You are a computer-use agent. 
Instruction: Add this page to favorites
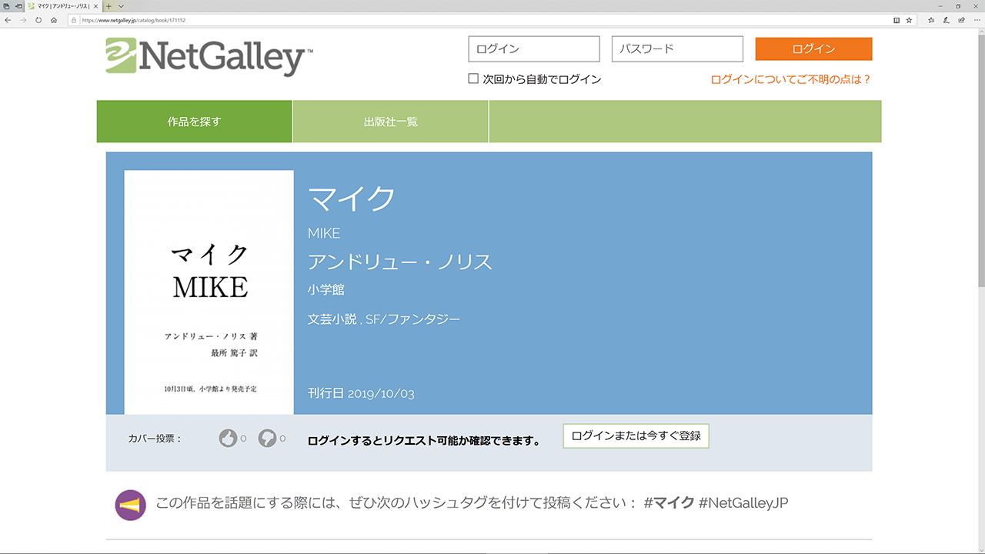pos(909,20)
